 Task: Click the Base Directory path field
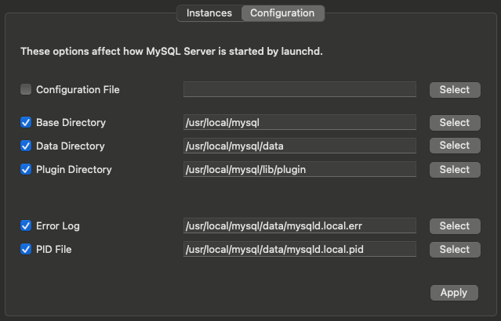(300, 122)
